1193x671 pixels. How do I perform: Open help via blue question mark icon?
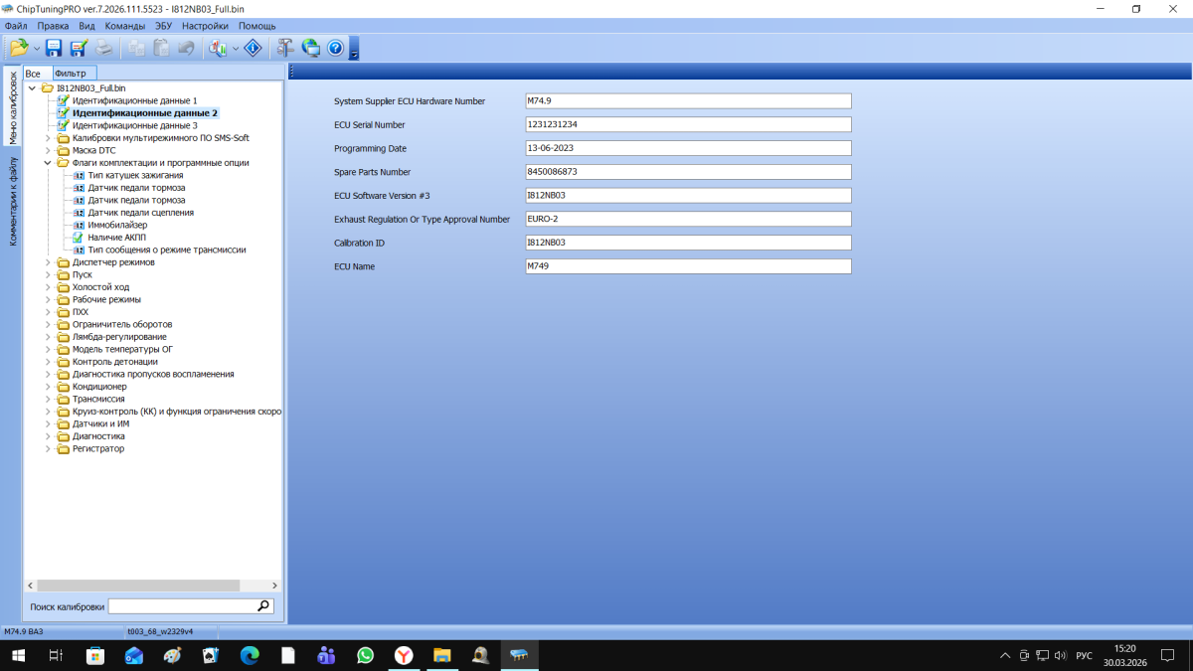tap(335, 48)
